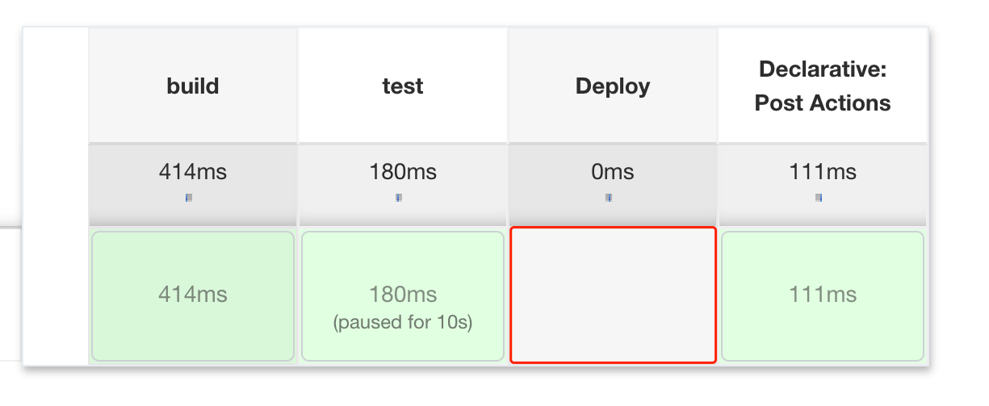The width and height of the screenshot is (989, 406).
Task: Click the "(paused for 10s)" text
Action: (x=403, y=323)
